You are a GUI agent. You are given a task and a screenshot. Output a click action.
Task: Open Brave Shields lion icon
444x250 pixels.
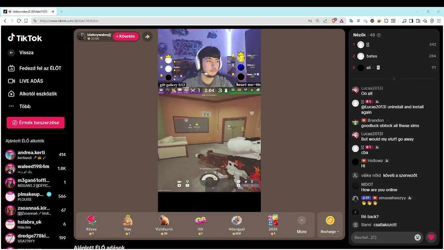point(334,21)
